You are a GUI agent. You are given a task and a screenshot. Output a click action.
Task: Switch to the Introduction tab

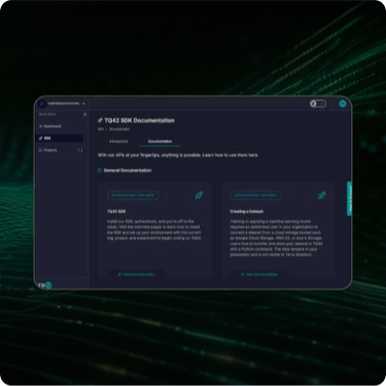click(x=119, y=141)
